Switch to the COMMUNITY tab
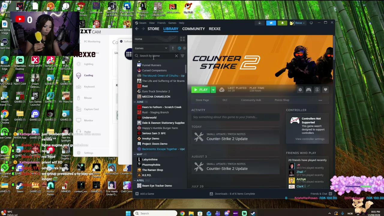The width and height of the screenshot is (384, 216). click(193, 29)
